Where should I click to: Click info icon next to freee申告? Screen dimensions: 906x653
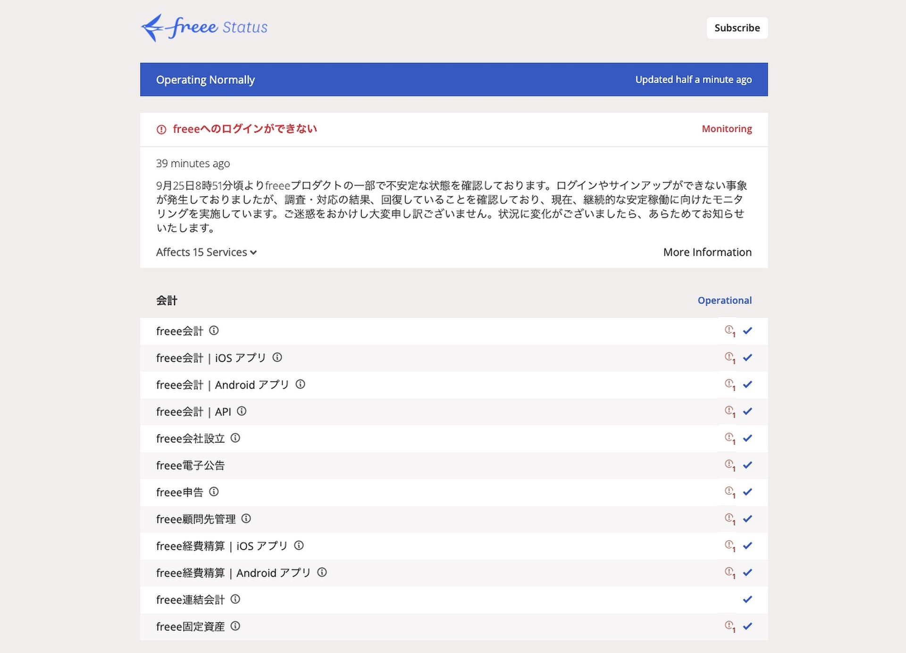coord(214,492)
